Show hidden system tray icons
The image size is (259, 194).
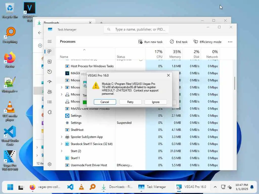click(215, 187)
